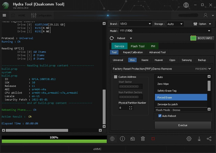
Task: Click the HOME icon in the navigation bar
Action: tap(13, 15)
